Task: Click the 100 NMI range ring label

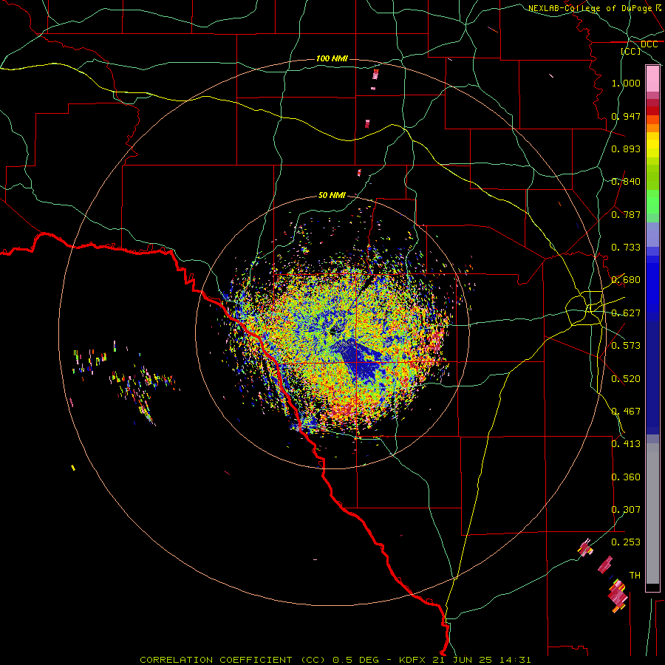Action: [x=332, y=58]
